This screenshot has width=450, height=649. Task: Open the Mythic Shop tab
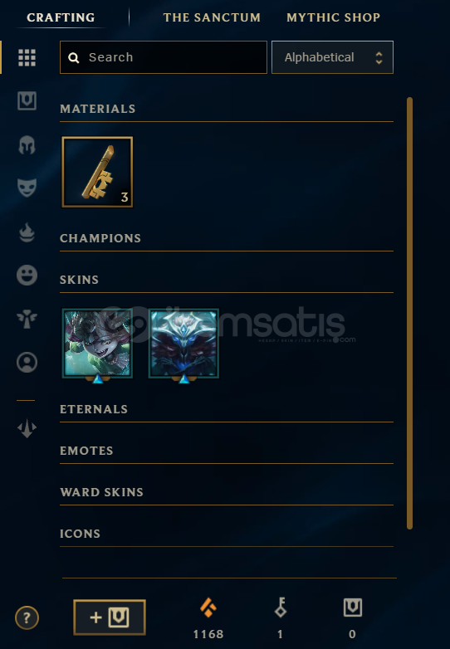tap(333, 17)
